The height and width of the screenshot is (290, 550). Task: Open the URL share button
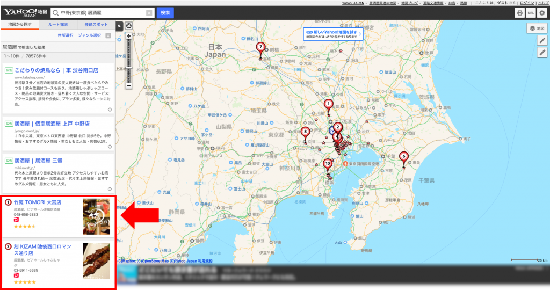[x=531, y=13]
